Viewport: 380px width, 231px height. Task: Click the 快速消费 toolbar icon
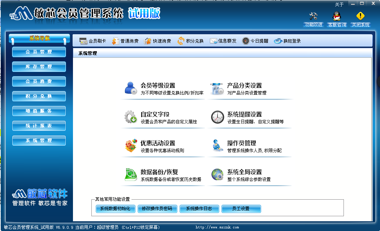point(147,41)
